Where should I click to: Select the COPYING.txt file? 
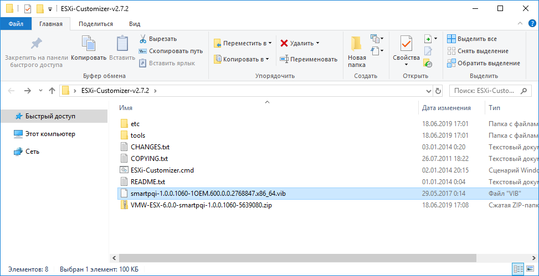pyautogui.click(x=149, y=159)
